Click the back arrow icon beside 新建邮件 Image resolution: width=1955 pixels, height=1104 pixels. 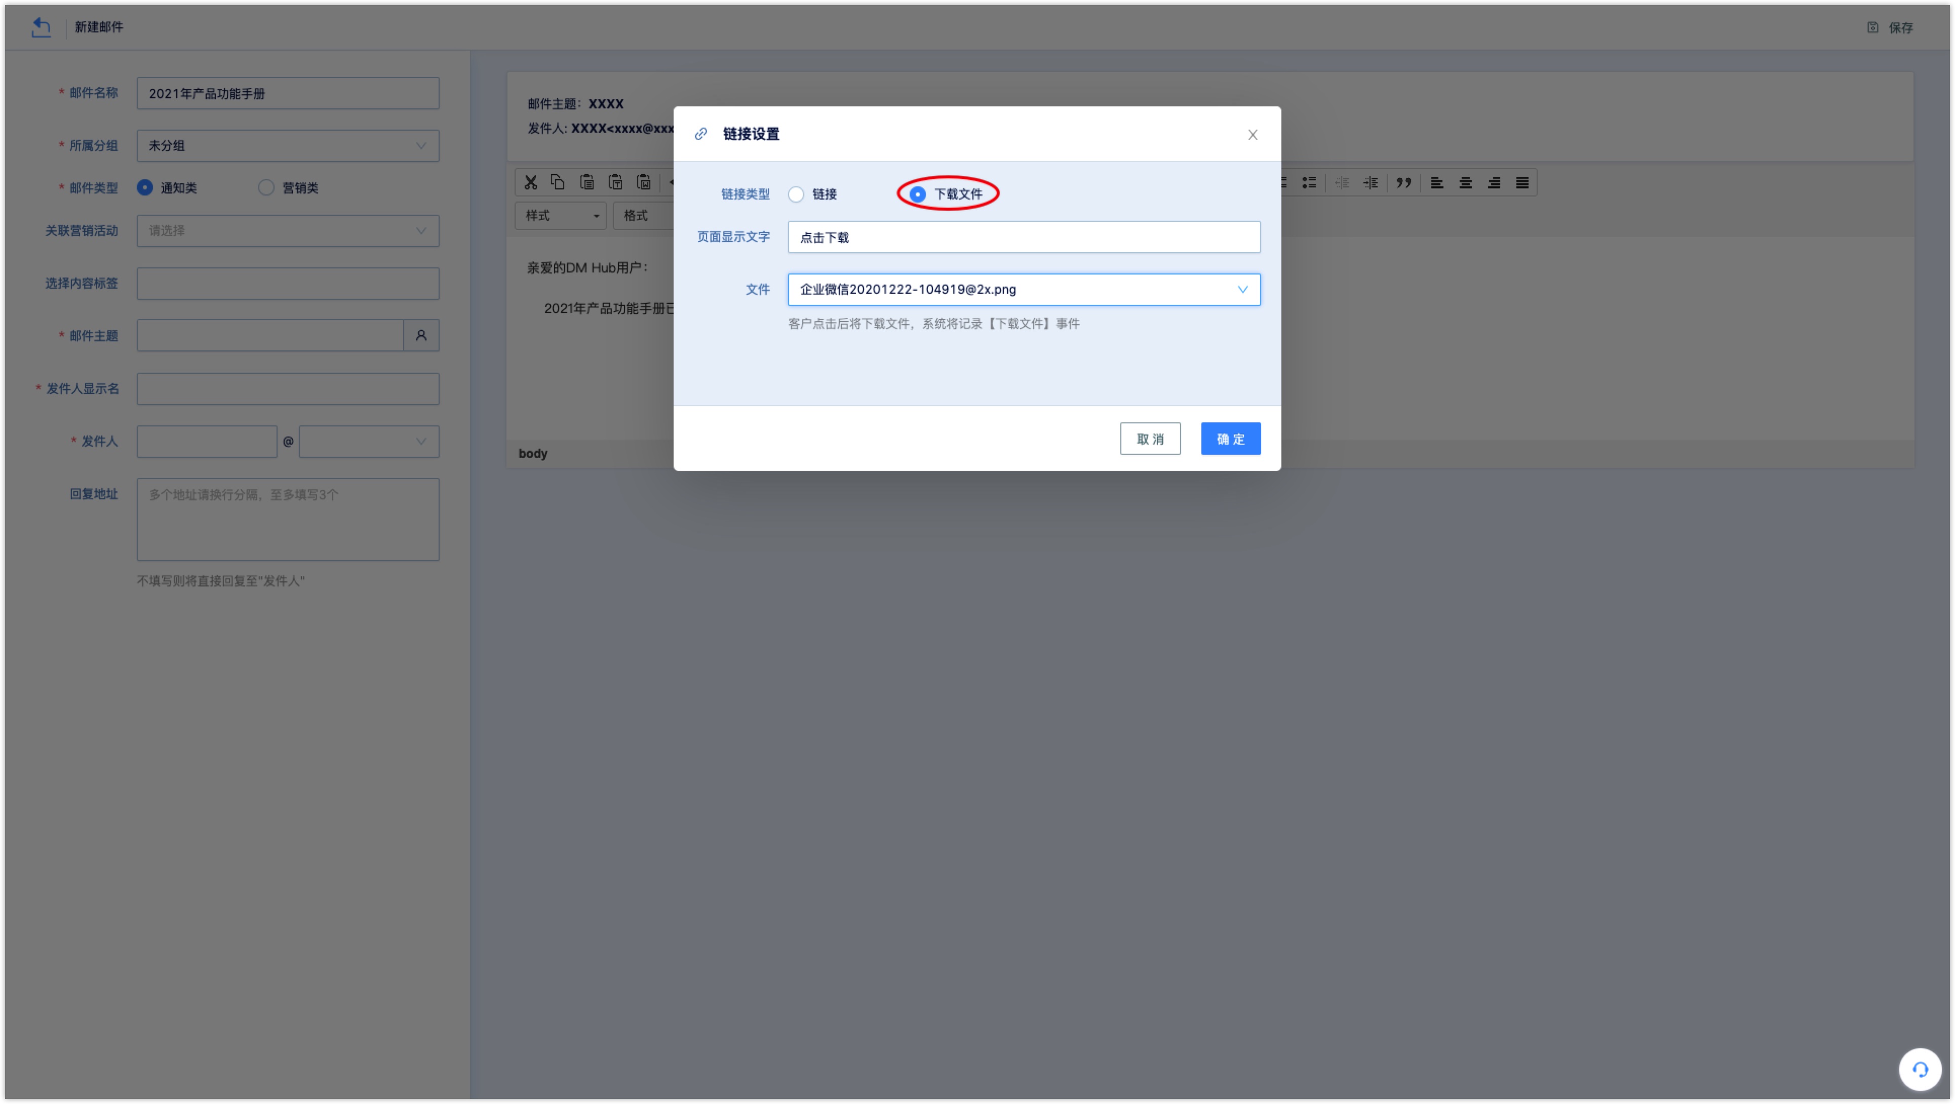[41, 27]
